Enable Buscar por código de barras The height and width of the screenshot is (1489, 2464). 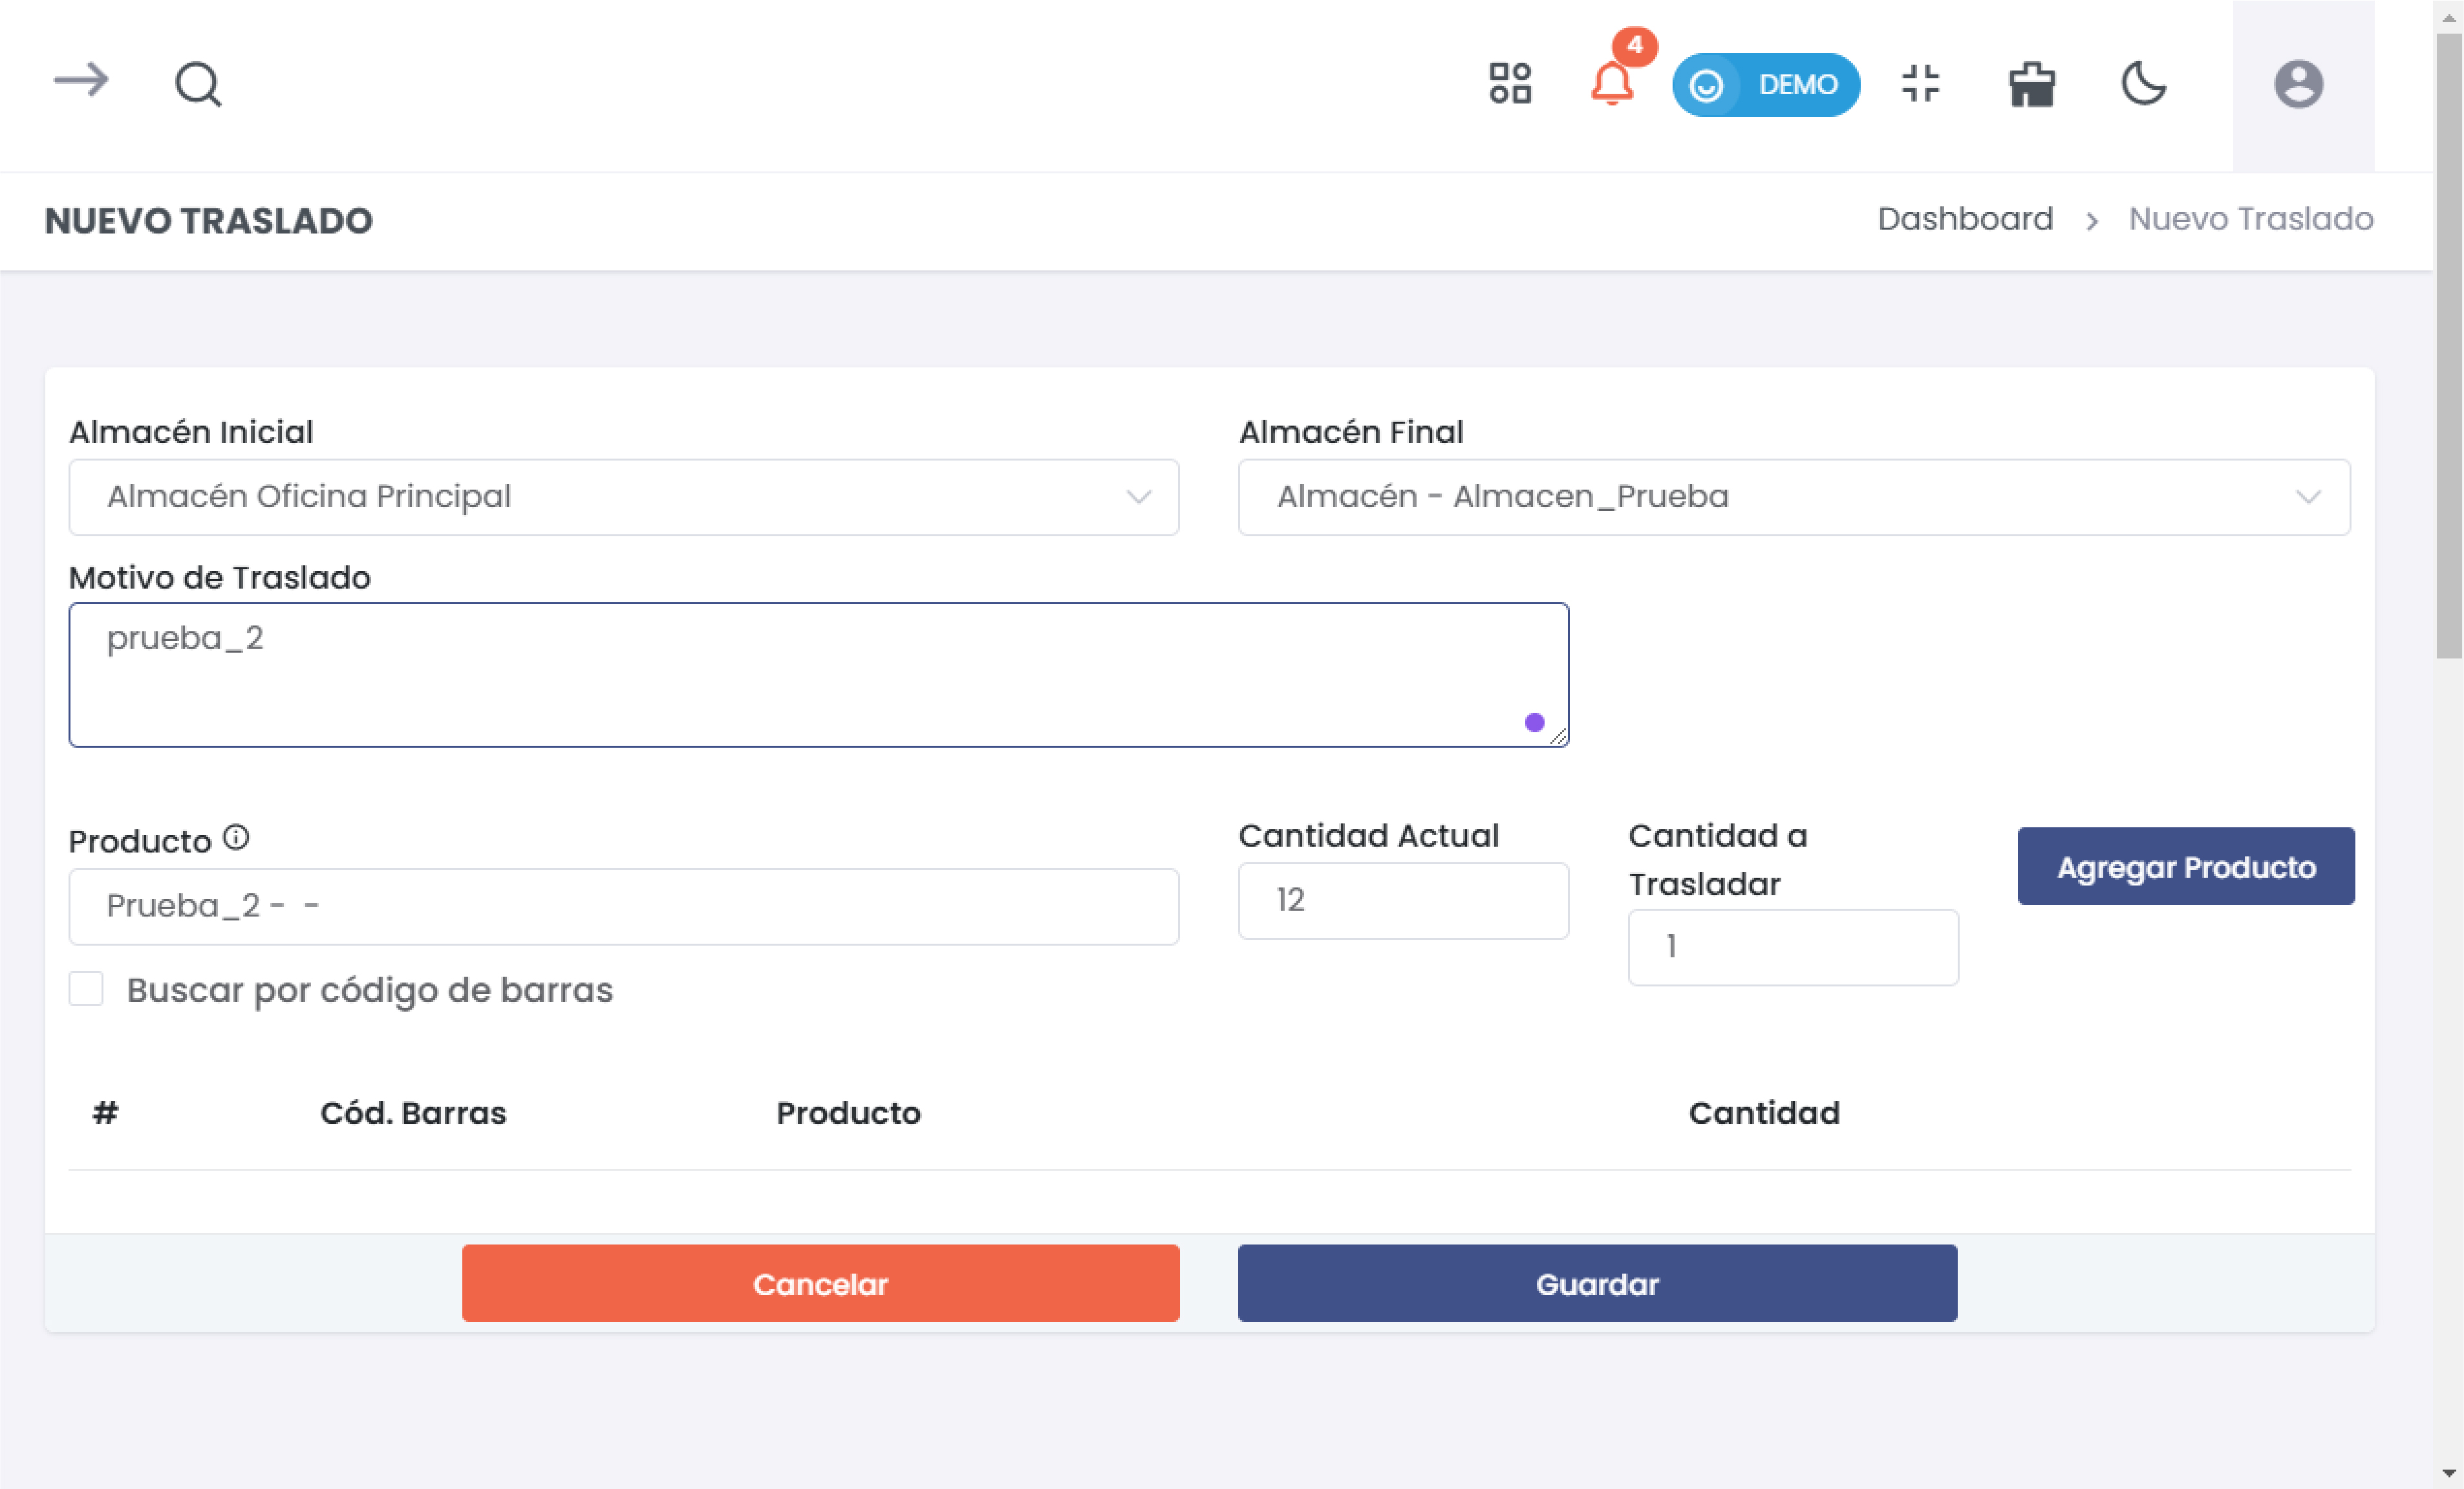pos(87,988)
